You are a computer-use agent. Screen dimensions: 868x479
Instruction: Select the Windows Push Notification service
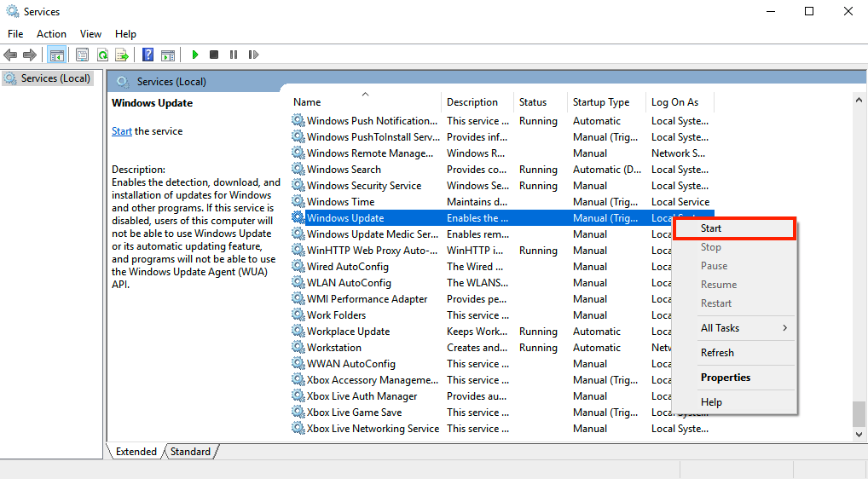click(x=502, y=120)
